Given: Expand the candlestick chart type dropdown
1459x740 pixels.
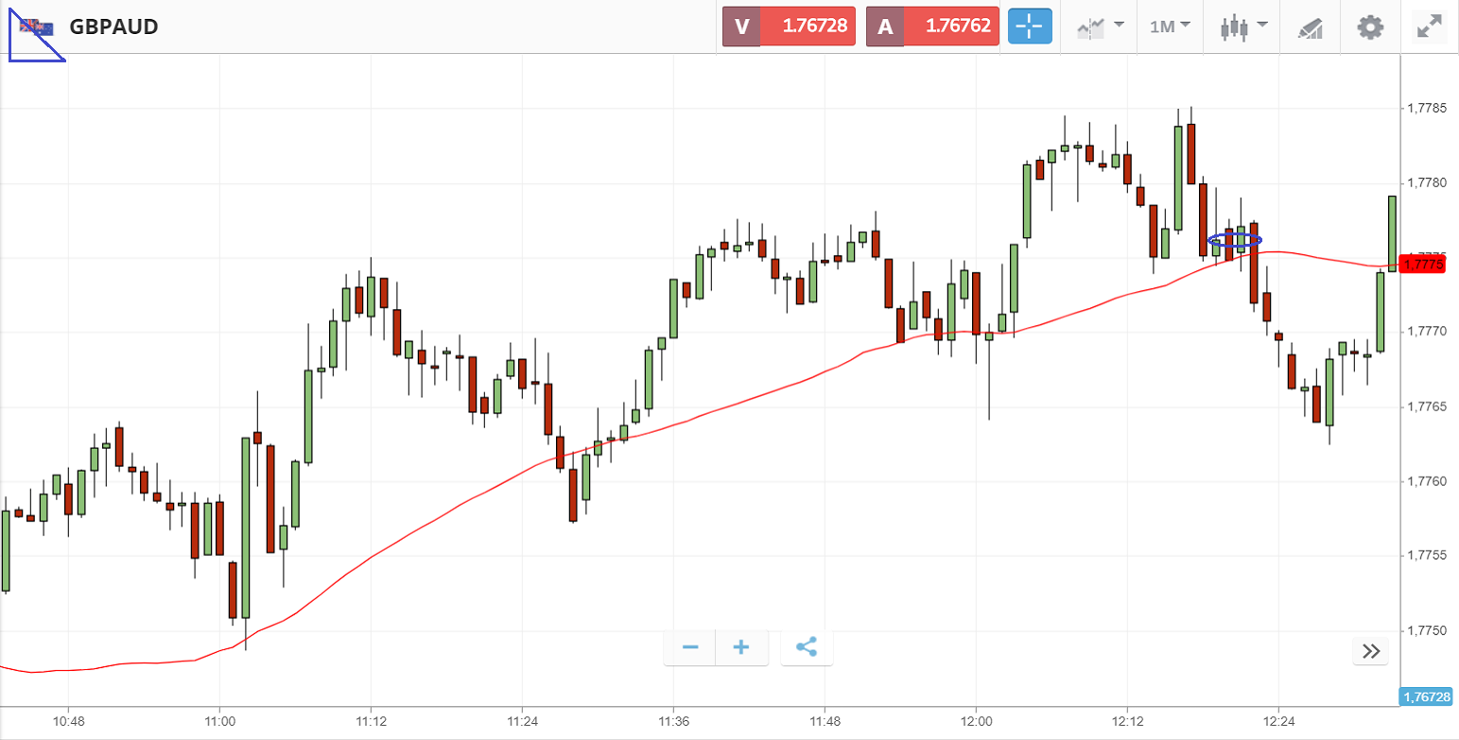Looking at the screenshot, I should 1242,26.
